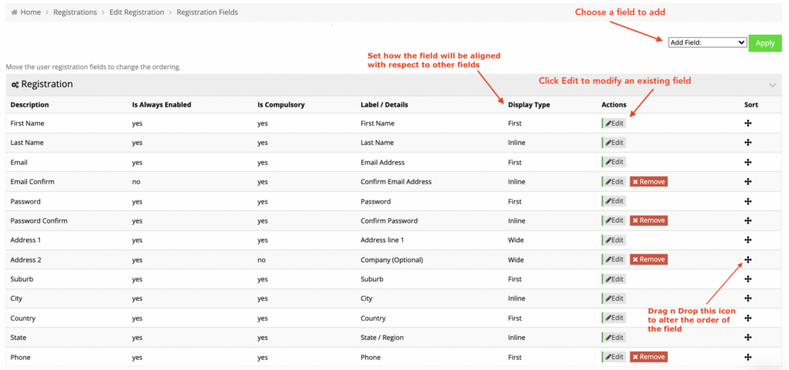The width and height of the screenshot is (789, 370).
Task: Click the Label / Details column header
Action: click(384, 105)
